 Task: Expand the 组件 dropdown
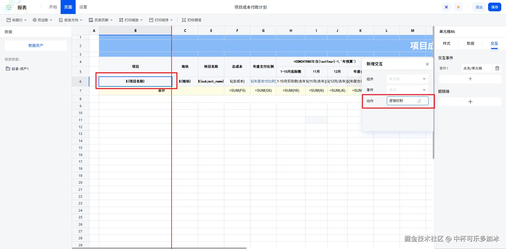(x=407, y=79)
